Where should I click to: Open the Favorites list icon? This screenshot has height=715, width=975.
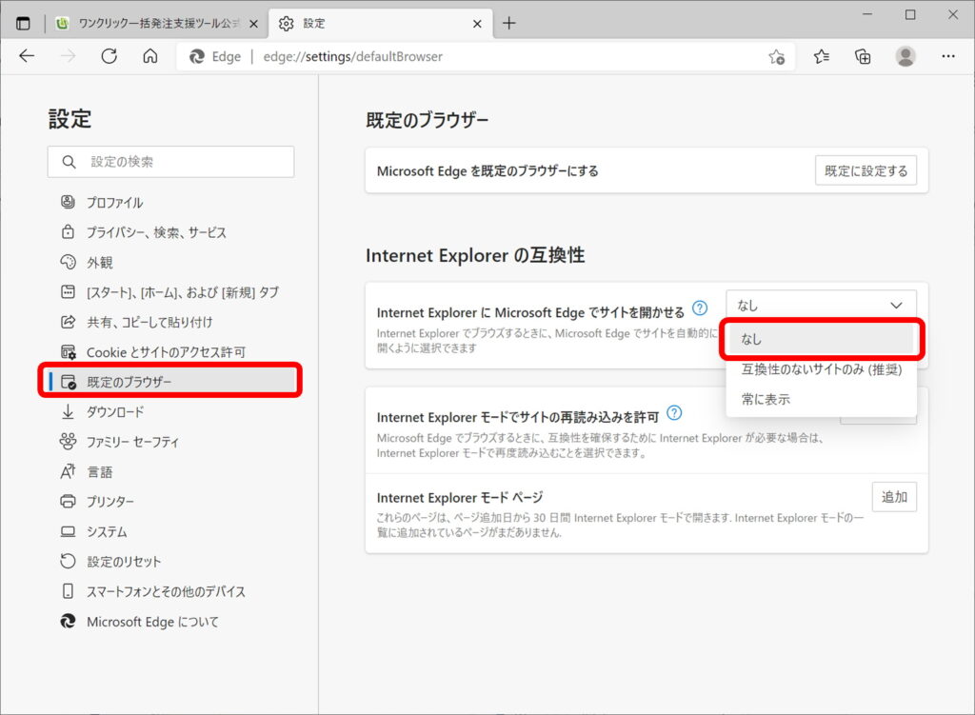822,57
